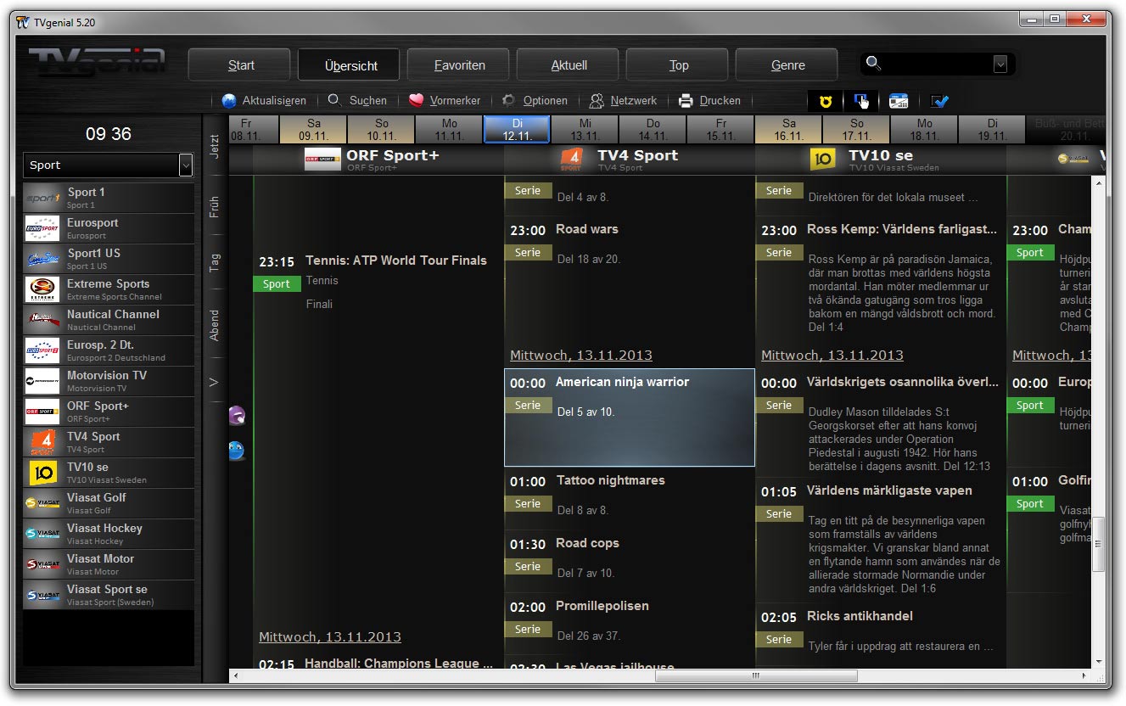The height and width of the screenshot is (706, 1126).
Task: Select Viasat Sport se in channel list
Action: 109,595
